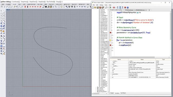The image size is (173, 97).
Task: Click the orange Save As floppy icon
Action: click(x=100, y=8)
